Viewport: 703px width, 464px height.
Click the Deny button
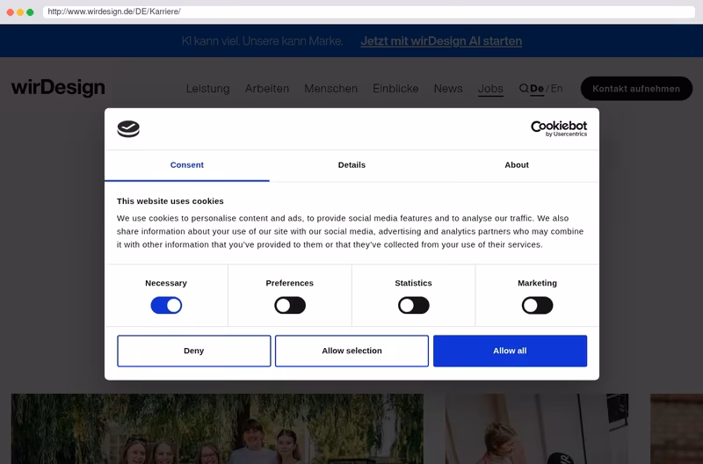click(x=194, y=351)
